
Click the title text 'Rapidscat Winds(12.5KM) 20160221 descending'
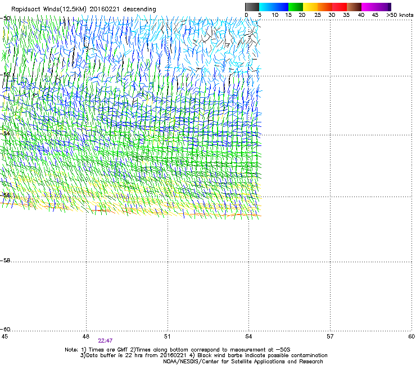tap(84, 10)
